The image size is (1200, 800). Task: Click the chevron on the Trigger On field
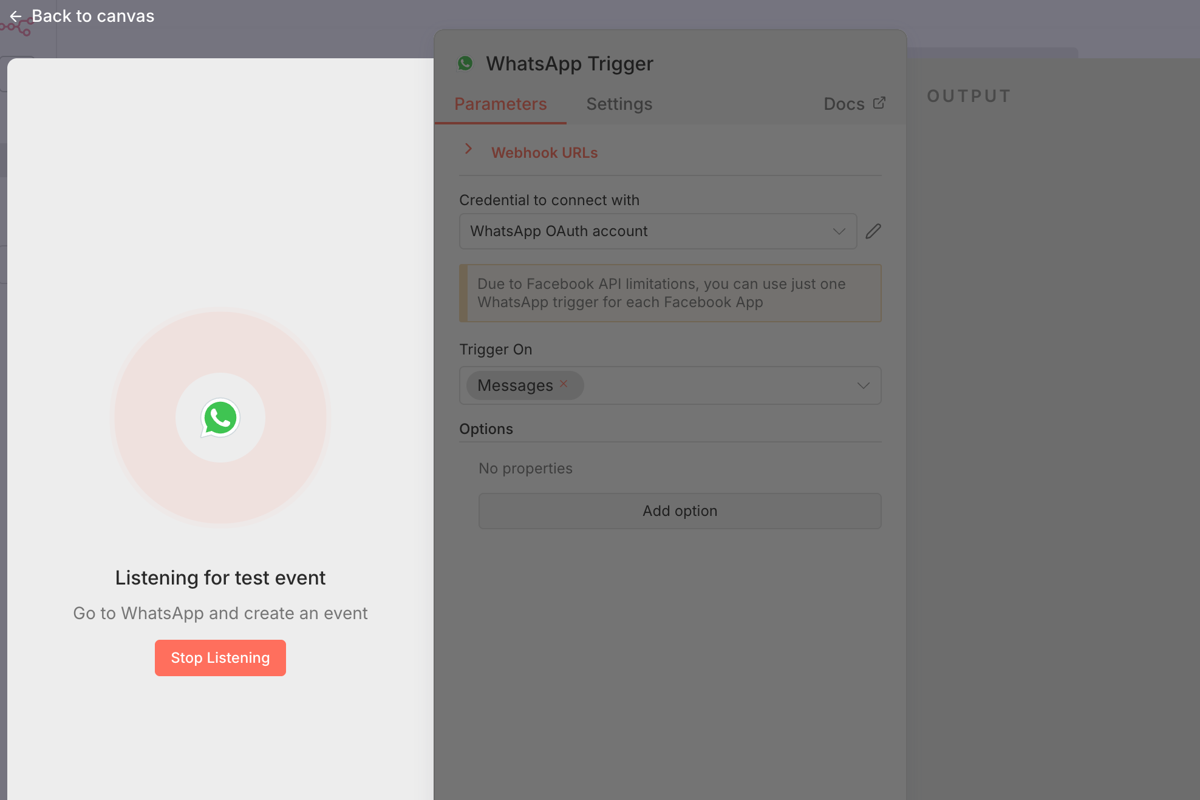862,385
